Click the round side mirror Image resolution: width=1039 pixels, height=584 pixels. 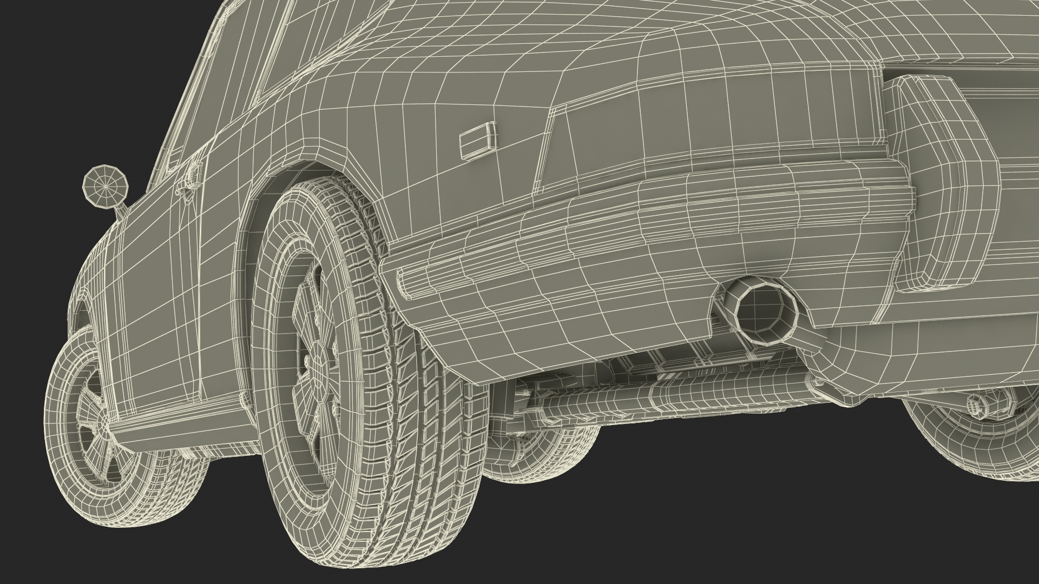pos(106,187)
